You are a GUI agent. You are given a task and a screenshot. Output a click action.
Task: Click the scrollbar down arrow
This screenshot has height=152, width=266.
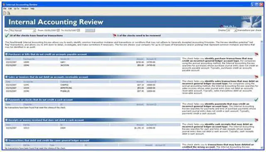click(262, 148)
